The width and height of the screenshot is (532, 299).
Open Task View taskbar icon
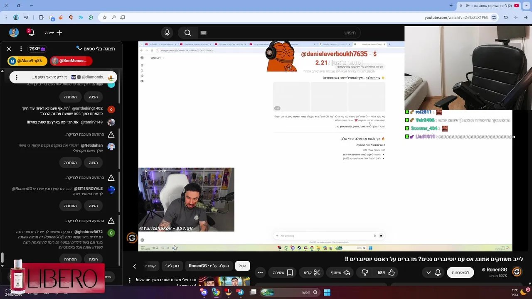(x=253, y=292)
